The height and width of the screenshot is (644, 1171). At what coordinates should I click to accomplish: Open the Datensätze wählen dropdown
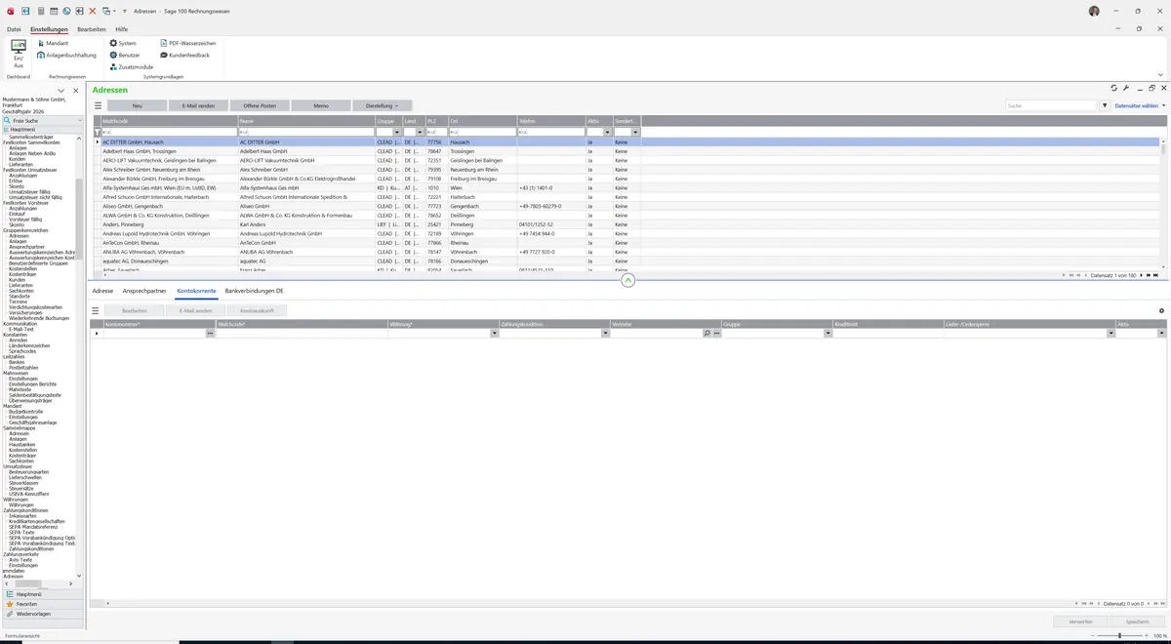coord(1140,105)
